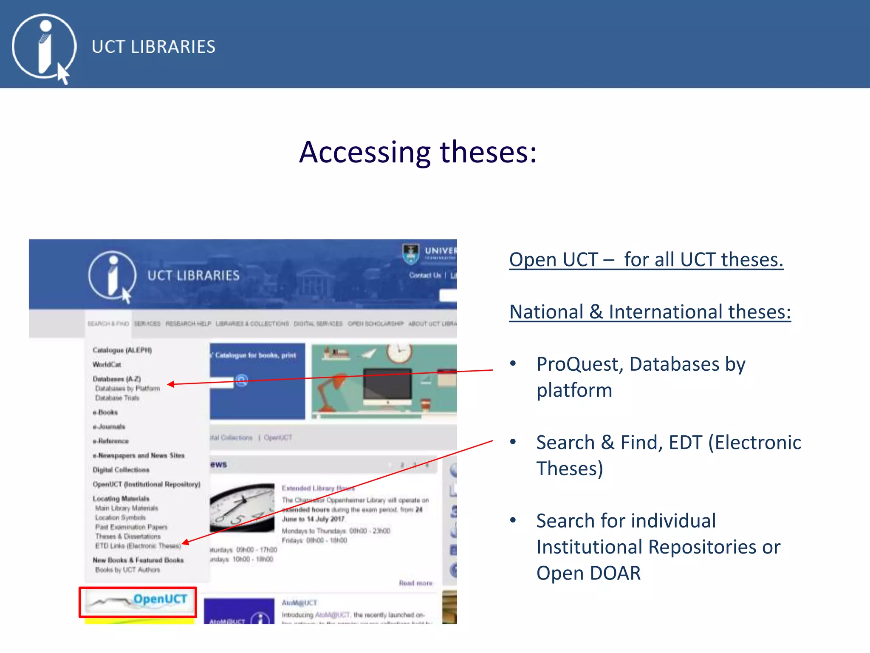Select ETD Links (Electronic Theses)

[138, 545]
